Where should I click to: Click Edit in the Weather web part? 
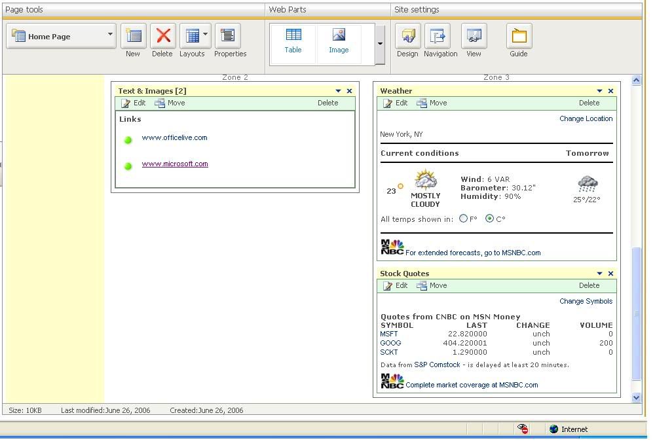pyautogui.click(x=395, y=103)
